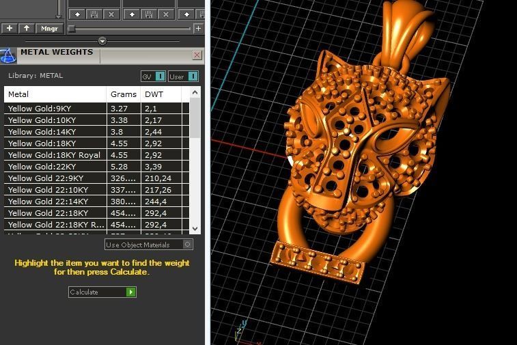Select the Yellow Gold:22KY row
Screen dimensions: 517x345
click(x=96, y=167)
